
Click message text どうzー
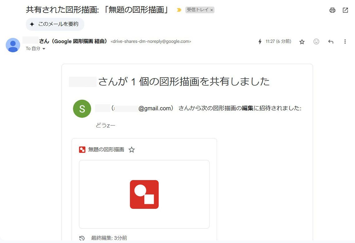[x=106, y=125]
